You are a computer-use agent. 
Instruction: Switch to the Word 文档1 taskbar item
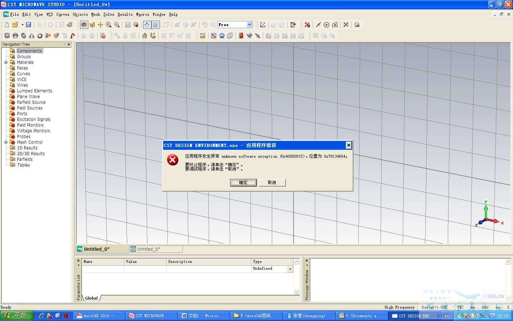(x=203, y=316)
